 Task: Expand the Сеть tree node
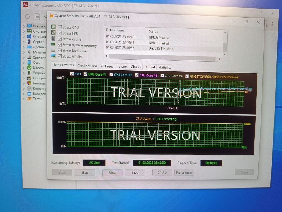tap(24, 63)
